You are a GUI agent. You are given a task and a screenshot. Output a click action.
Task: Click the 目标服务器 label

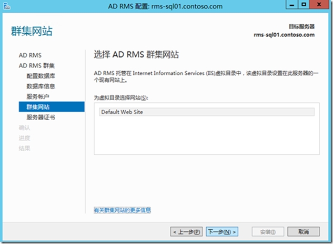[x=301, y=26]
